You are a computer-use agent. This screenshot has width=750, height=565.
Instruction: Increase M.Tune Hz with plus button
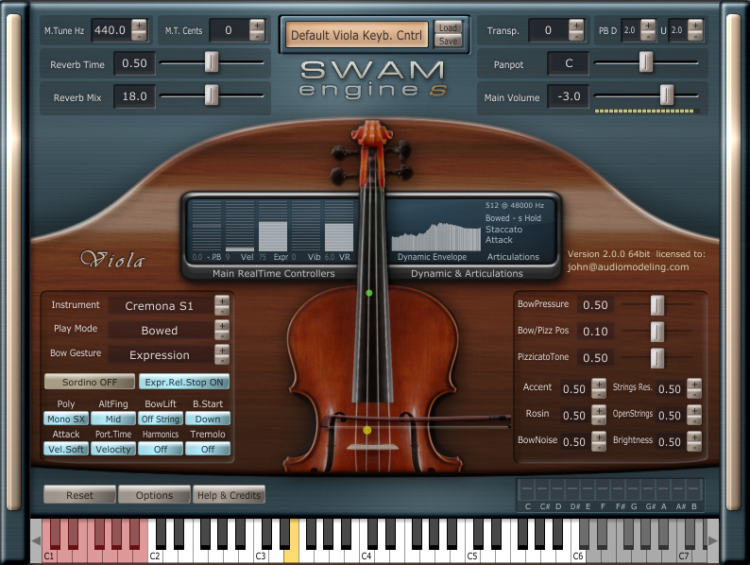tap(139, 26)
